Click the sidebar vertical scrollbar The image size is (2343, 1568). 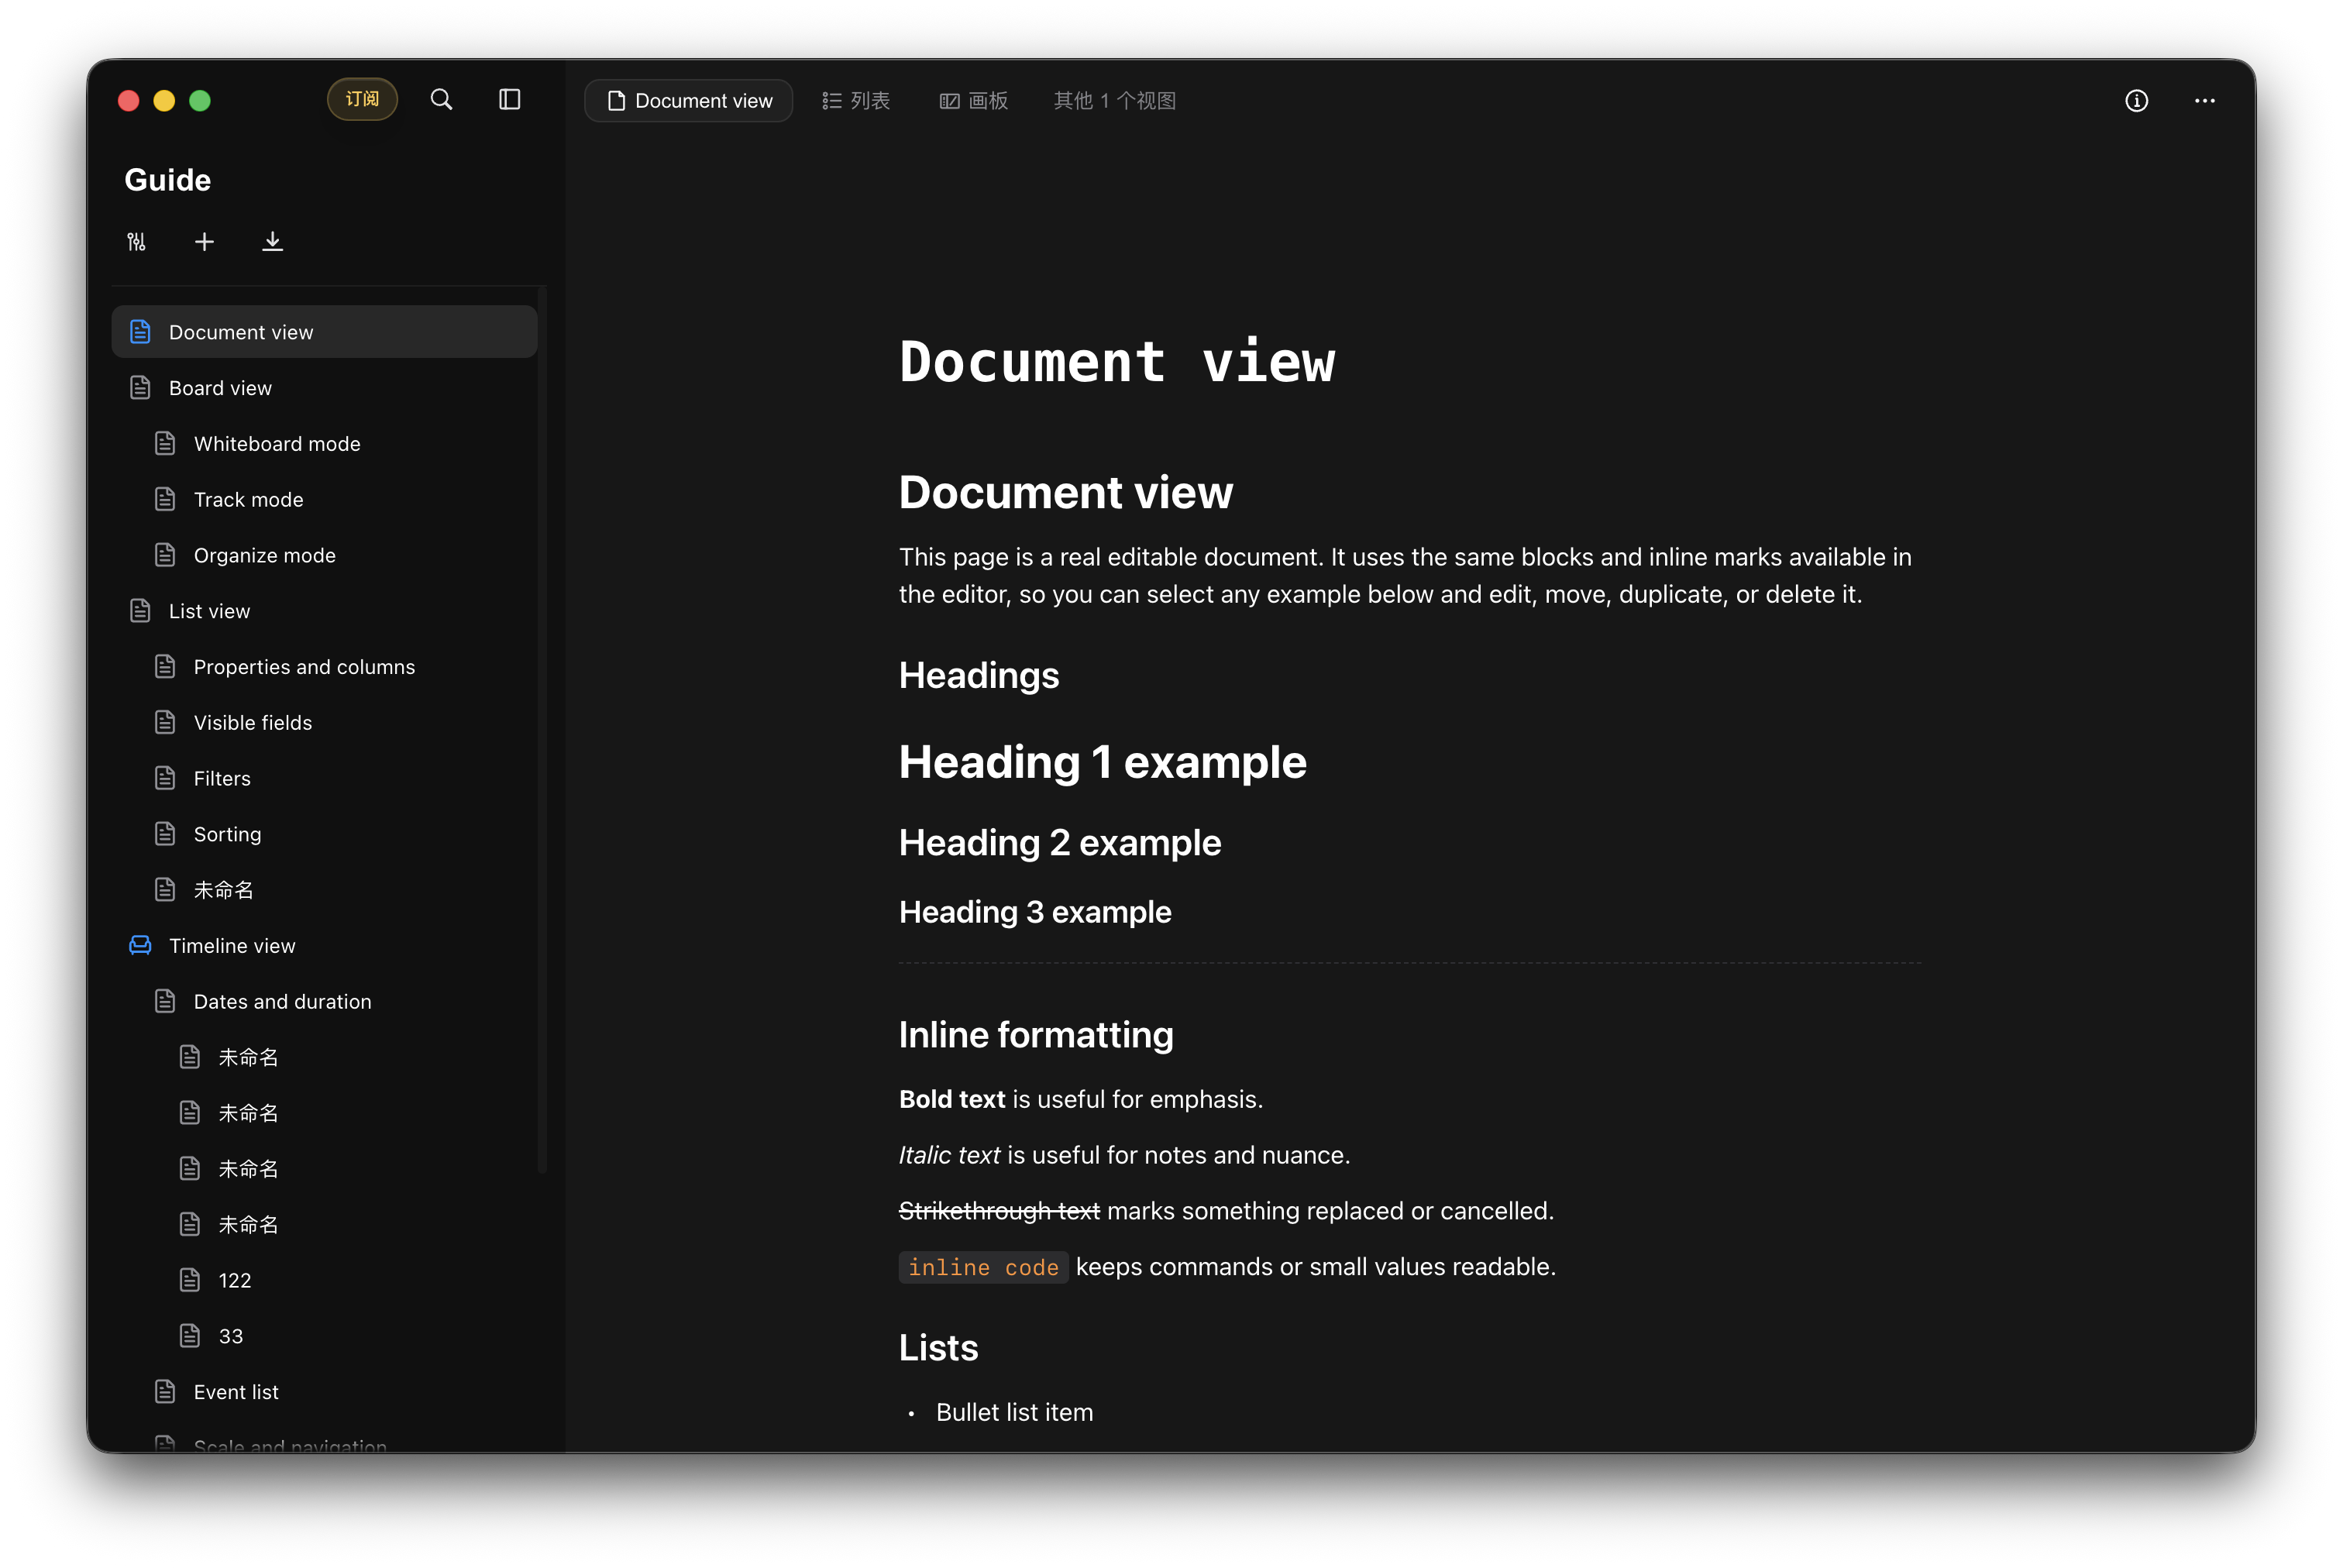point(542,730)
